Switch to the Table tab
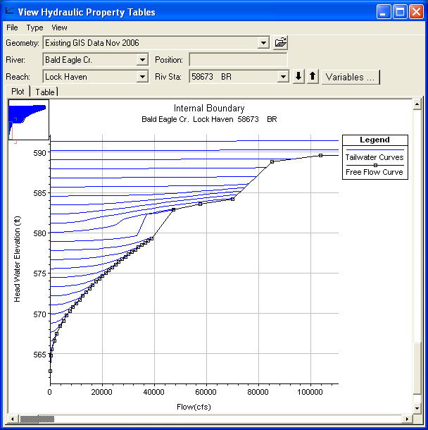 click(45, 92)
